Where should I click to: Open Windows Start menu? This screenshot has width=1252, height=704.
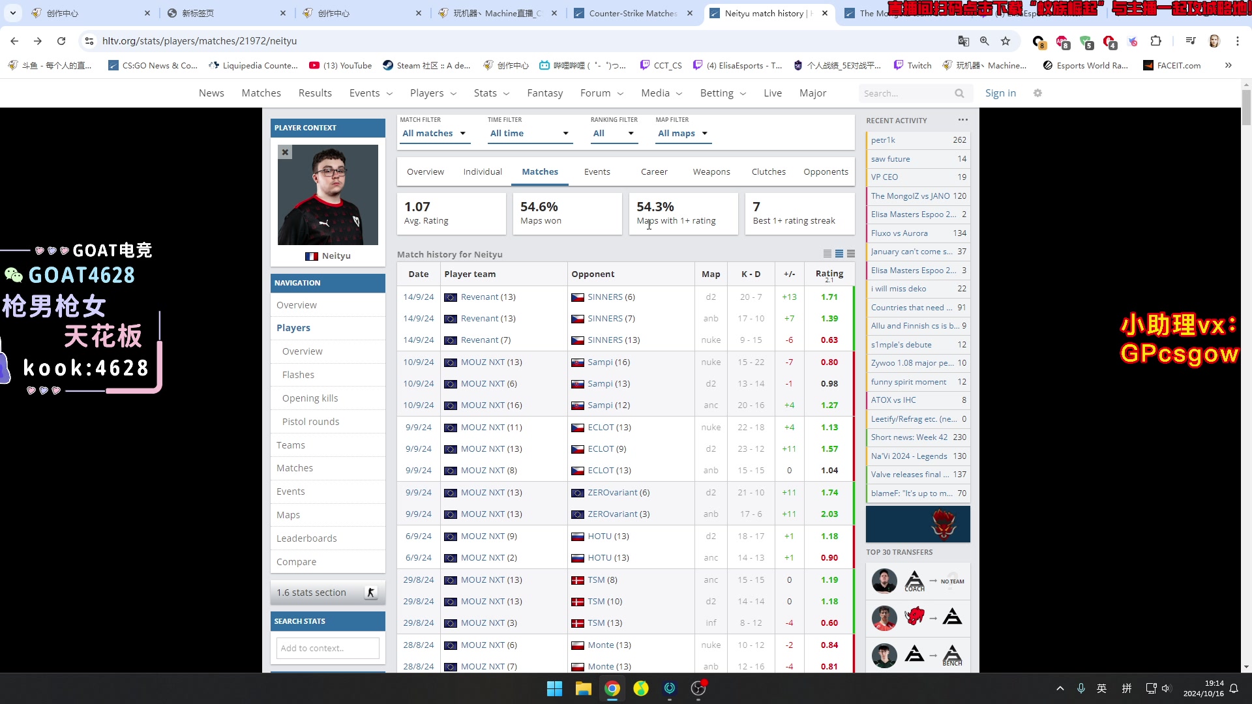coord(554,688)
